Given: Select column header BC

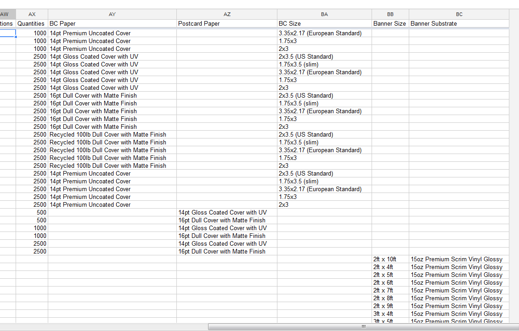Looking at the screenshot, I should (459, 14).
